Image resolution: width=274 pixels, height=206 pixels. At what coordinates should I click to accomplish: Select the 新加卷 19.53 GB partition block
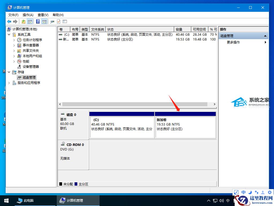coord(185,125)
